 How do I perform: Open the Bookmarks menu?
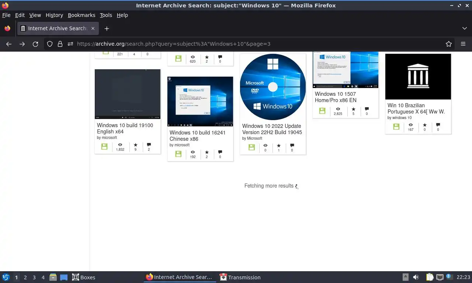point(81,15)
